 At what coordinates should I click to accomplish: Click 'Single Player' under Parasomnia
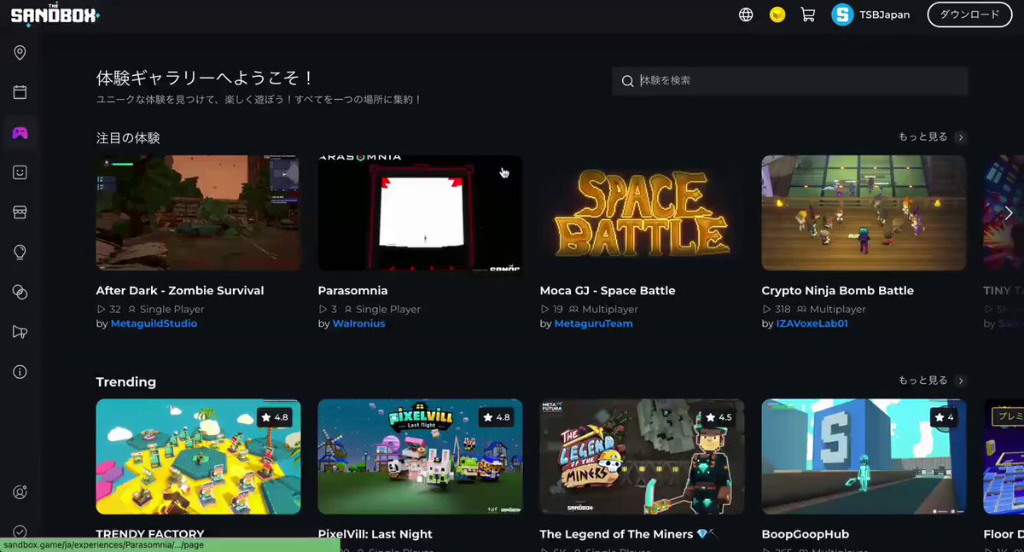click(x=388, y=309)
